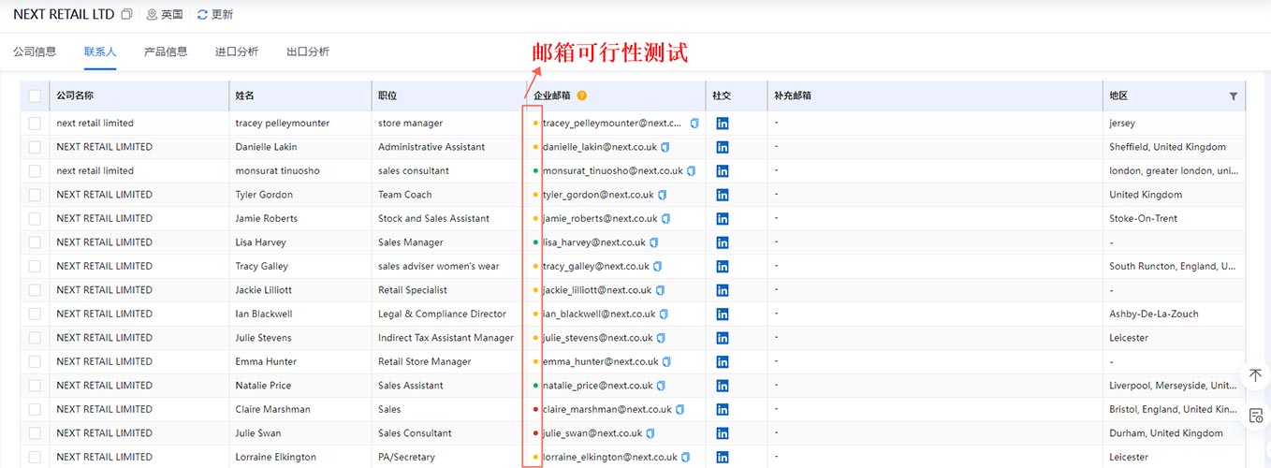The height and width of the screenshot is (468, 1271).
Task: Click the email lisa_harvey@next.co.uk
Action: [x=593, y=242]
